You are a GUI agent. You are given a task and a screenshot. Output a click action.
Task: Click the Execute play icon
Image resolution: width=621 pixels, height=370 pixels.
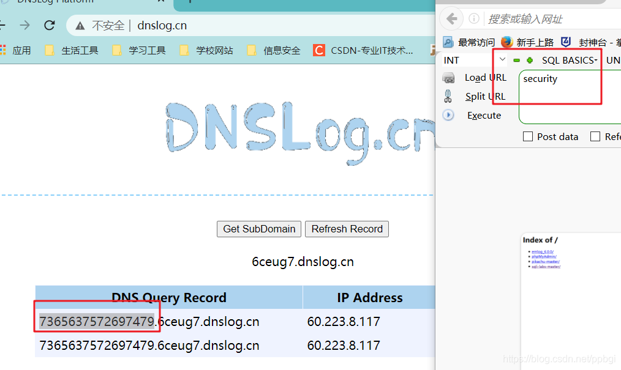coord(448,115)
